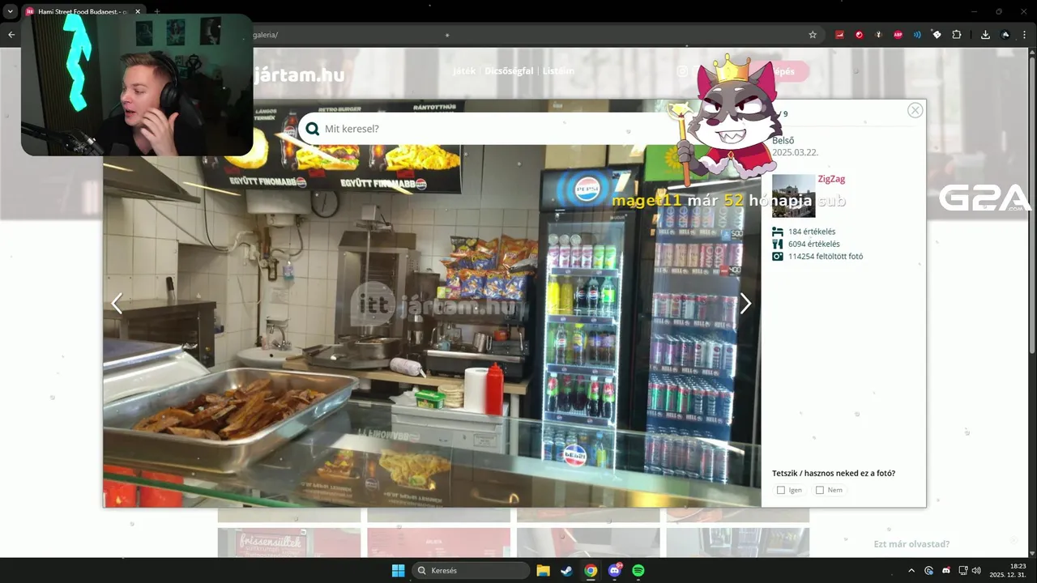Open Discord from the taskbar
This screenshot has height=583, width=1037.
pyautogui.click(x=615, y=570)
